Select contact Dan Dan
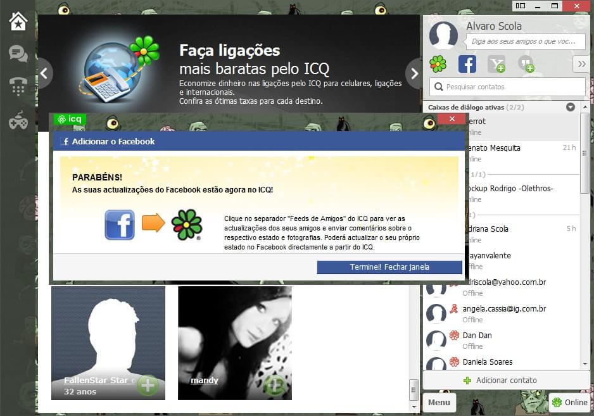 tap(502, 340)
